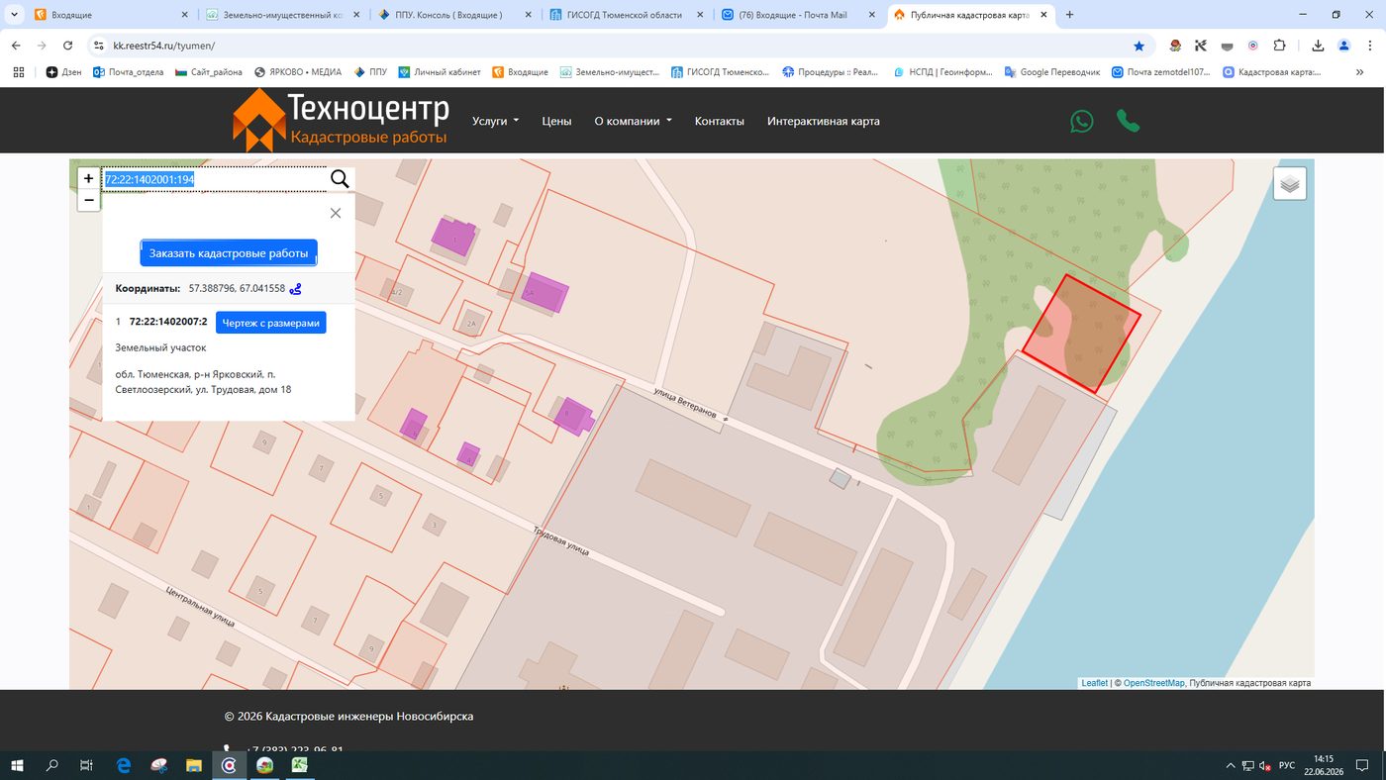The height and width of the screenshot is (780, 1386).
Task: Go back to the previous page
Action: [x=16, y=46]
